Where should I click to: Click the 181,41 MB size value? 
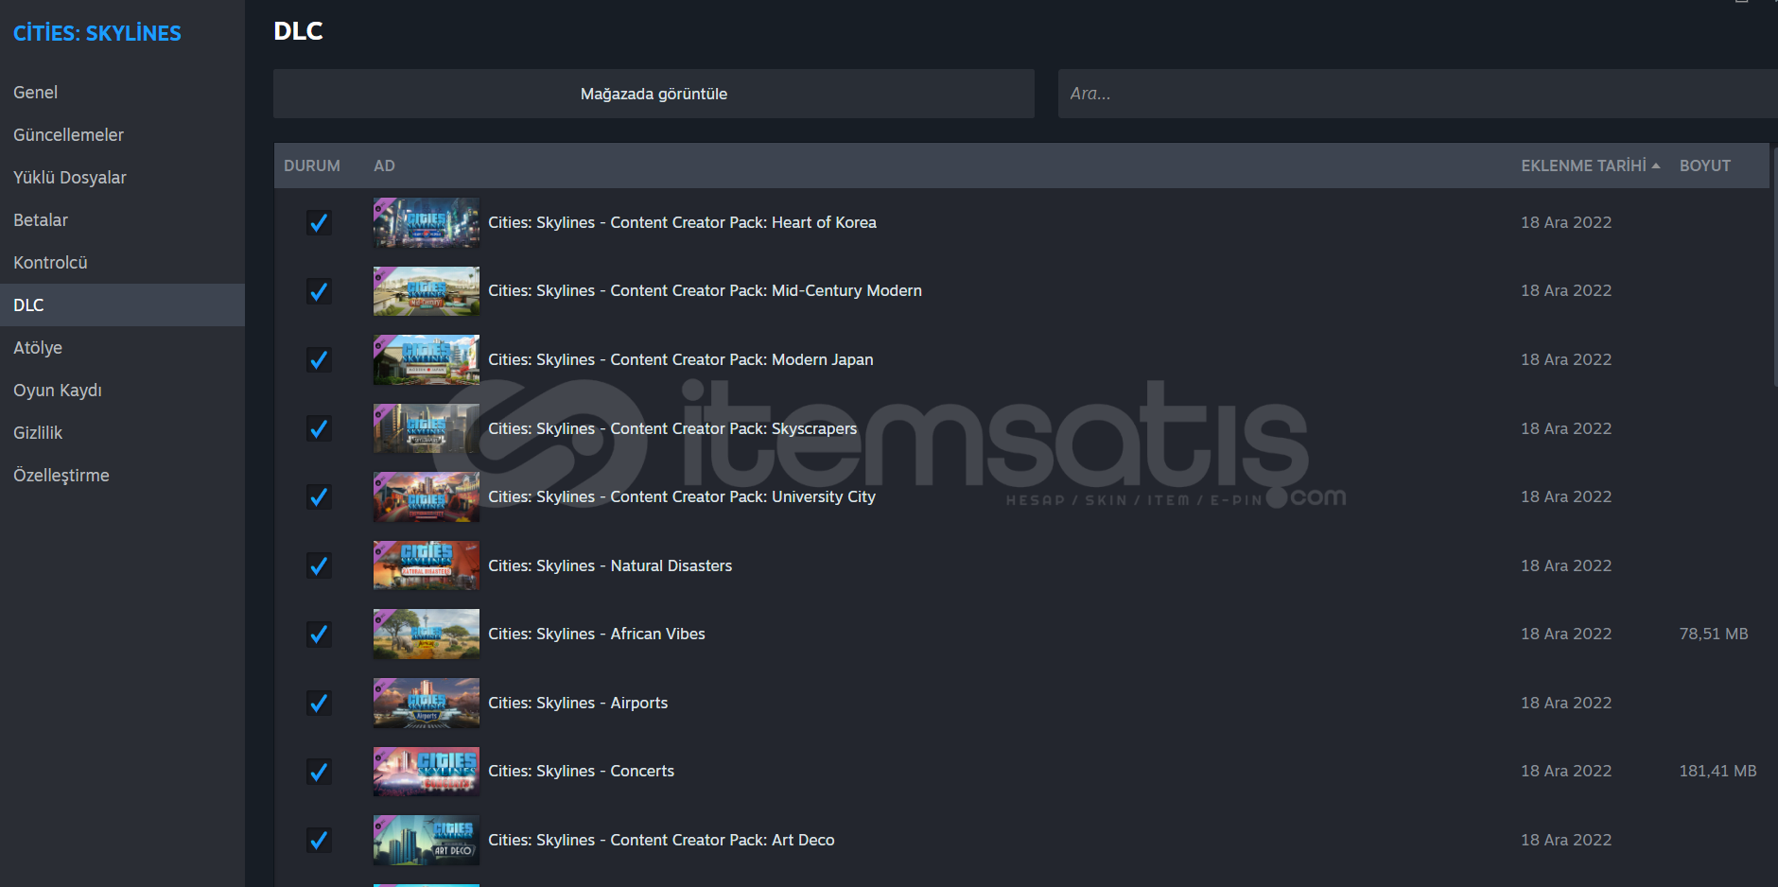[x=1717, y=772]
